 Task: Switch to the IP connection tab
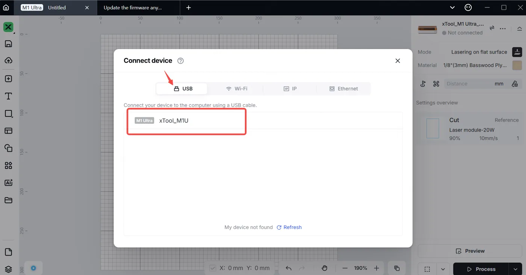(290, 89)
